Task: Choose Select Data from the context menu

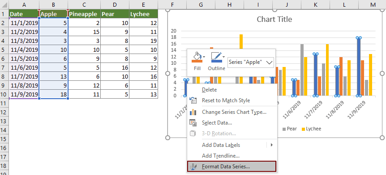Action: pyautogui.click(x=217, y=123)
